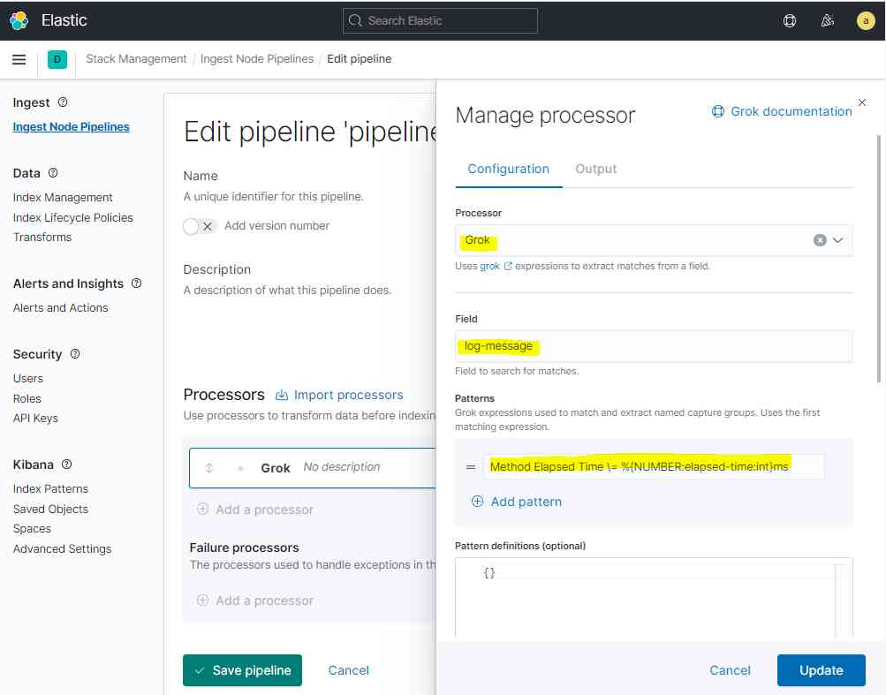Screen dimensions: 886x695
Task: Open Grok documentation link
Action: (782, 111)
